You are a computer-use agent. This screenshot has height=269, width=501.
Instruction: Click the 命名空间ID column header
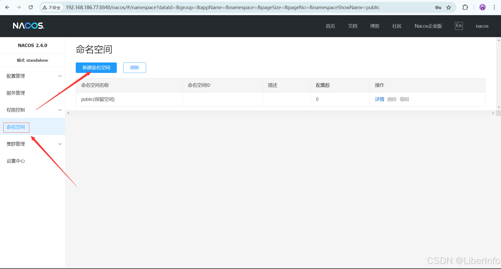[x=223, y=85]
